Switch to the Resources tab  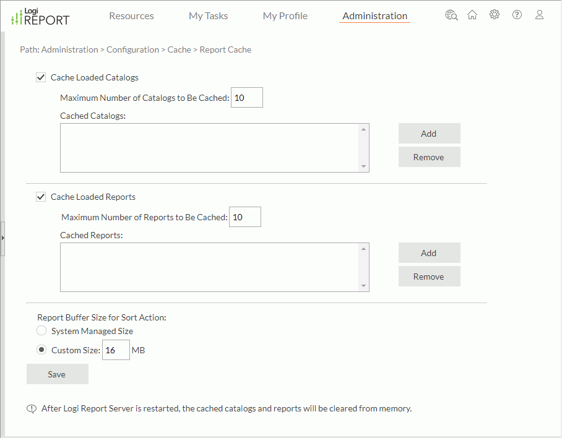[131, 15]
